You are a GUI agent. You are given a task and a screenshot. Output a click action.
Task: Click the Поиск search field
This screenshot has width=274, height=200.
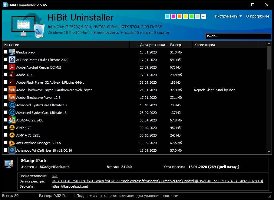point(238,36)
